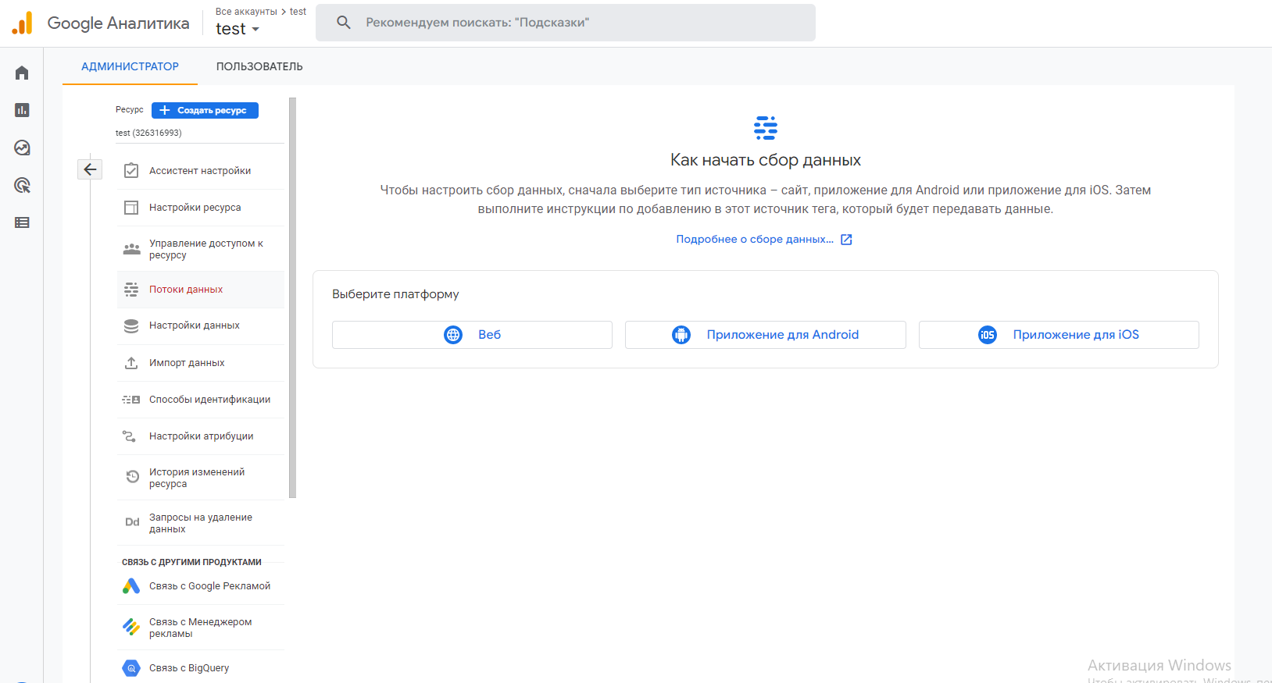Choose Приложение для iOS platform
Viewport: 1272px width, 683px height.
pyautogui.click(x=1059, y=335)
